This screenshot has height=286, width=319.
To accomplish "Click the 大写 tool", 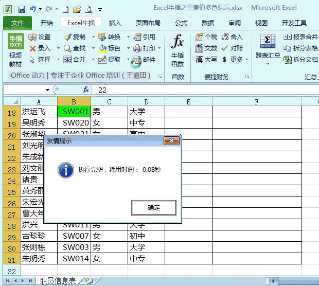I will (206, 60).
